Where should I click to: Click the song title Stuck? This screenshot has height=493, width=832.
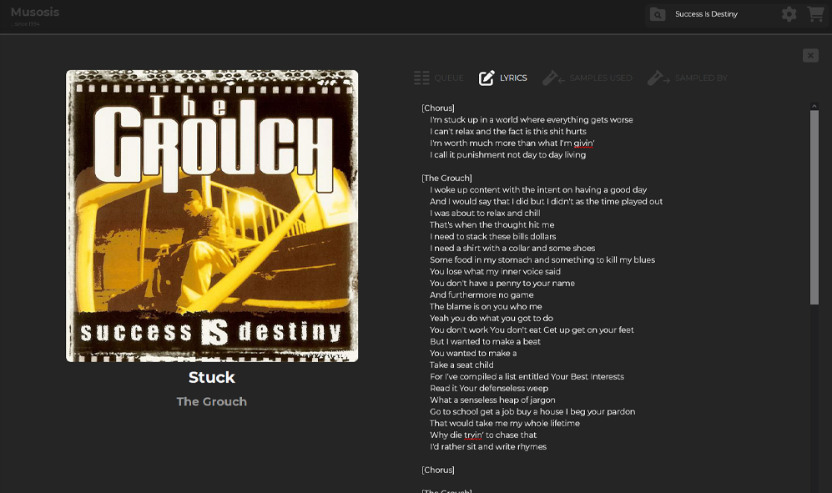[x=212, y=377]
